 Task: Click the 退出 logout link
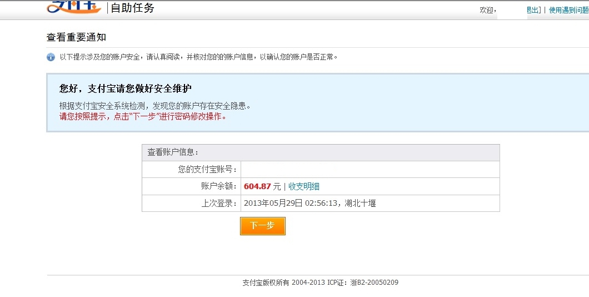[x=533, y=10]
